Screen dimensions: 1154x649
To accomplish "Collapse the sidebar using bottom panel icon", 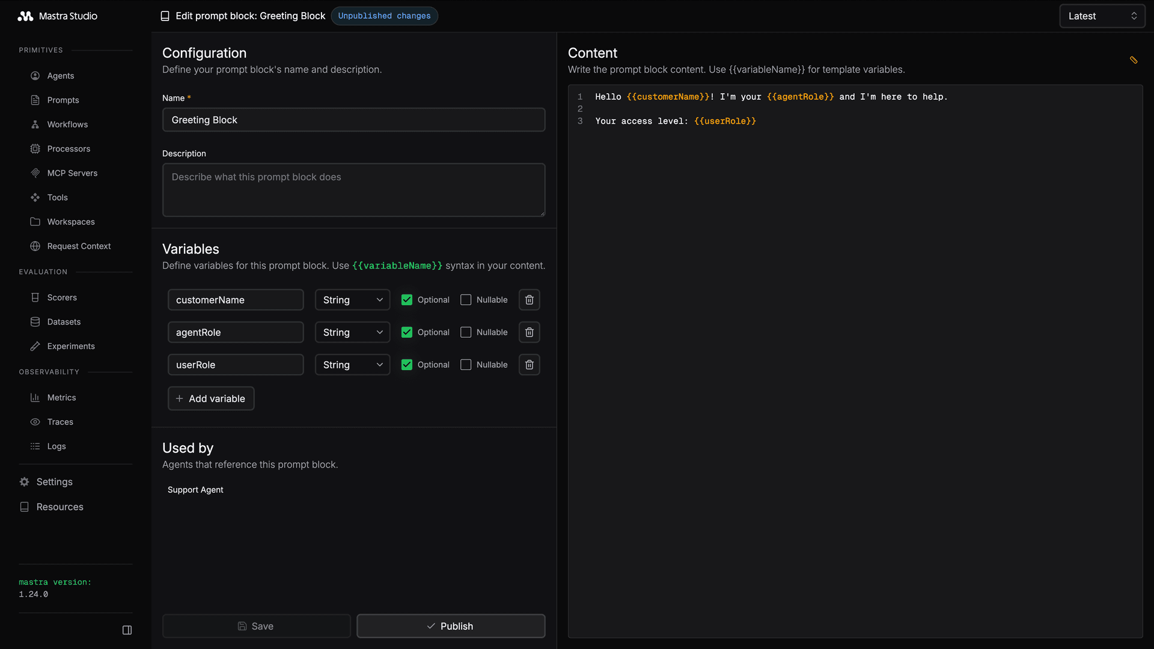I will point(127,630).
